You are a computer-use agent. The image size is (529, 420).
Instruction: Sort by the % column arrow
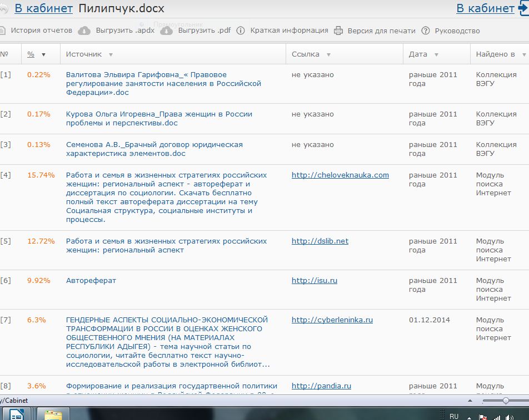coord(44,54)
